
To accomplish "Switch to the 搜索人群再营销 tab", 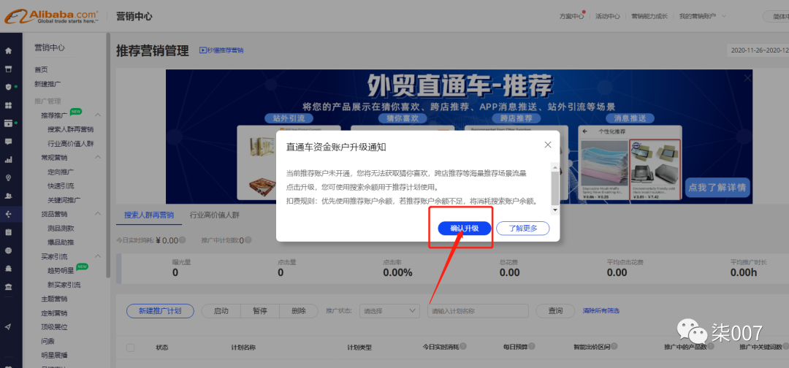I will click(x=148, y=215).
